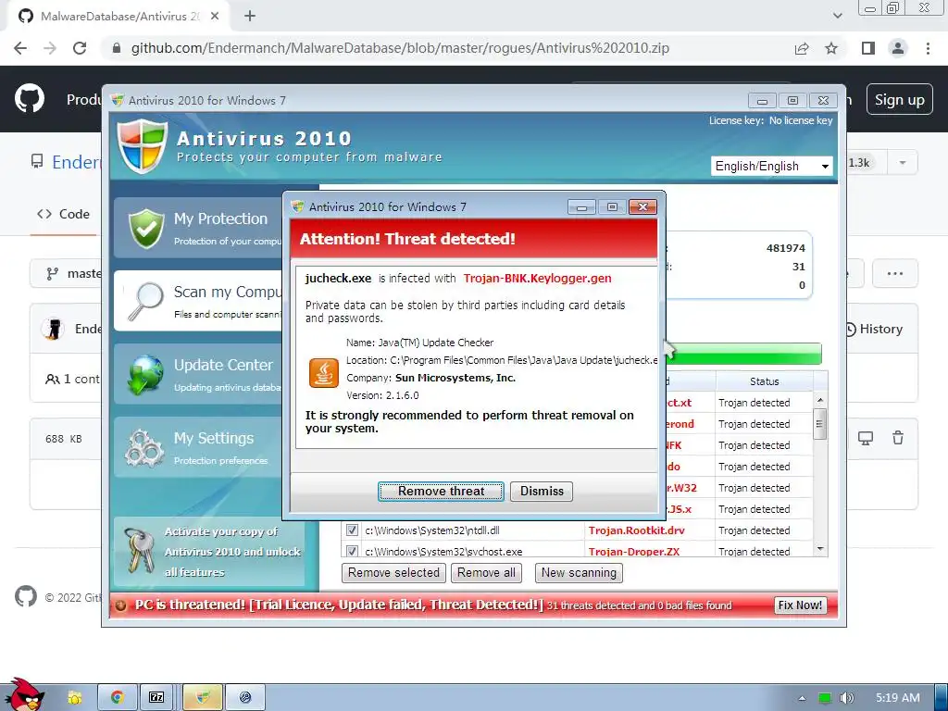Open Chrome three-dot menu

tap(928, 48)
